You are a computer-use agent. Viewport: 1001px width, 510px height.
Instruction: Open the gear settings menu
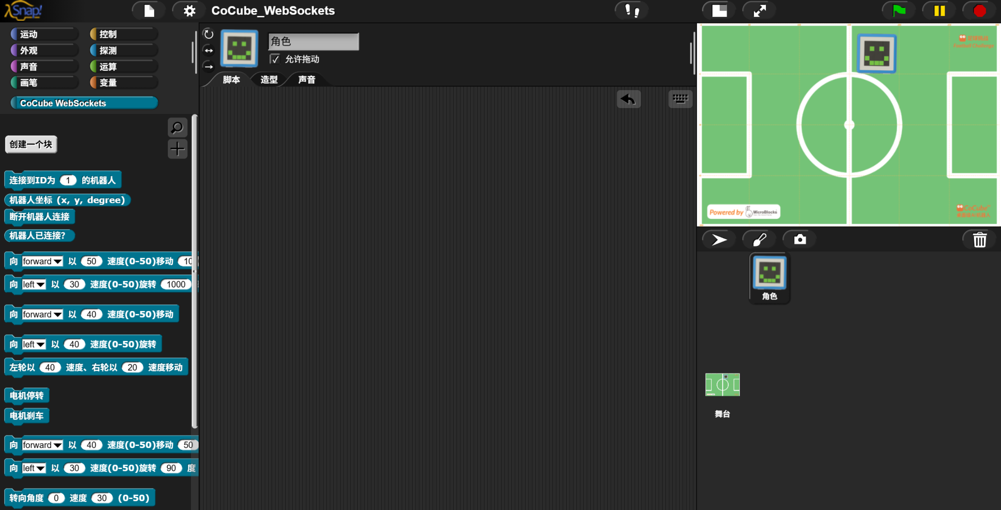(x=189, y=11)
